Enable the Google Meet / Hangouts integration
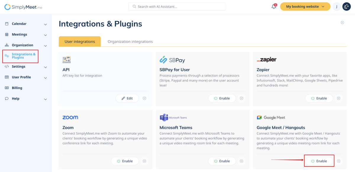 tap(319, 161)
